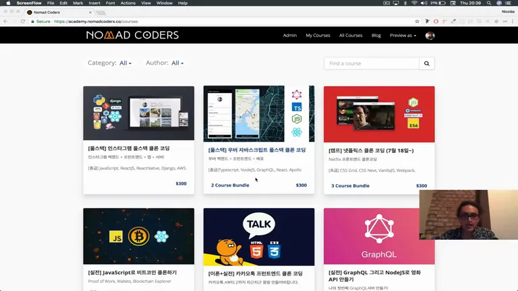
Task: Open the AirPlay display menu icon
Action: click(396, 3)
